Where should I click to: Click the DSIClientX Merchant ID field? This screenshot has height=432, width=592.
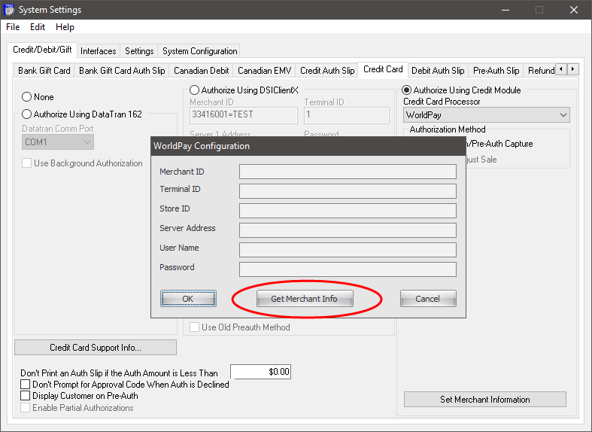point(244,115)
